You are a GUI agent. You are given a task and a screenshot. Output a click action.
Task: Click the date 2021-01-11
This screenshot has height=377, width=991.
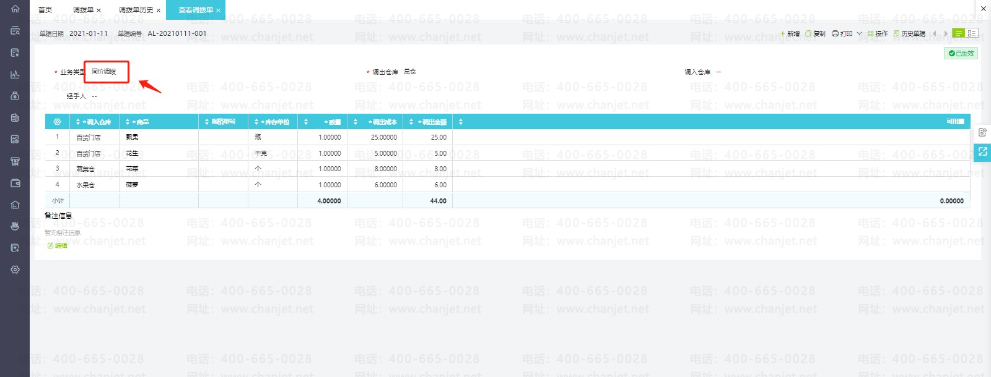pyautogui.click(x=89, y=33)
